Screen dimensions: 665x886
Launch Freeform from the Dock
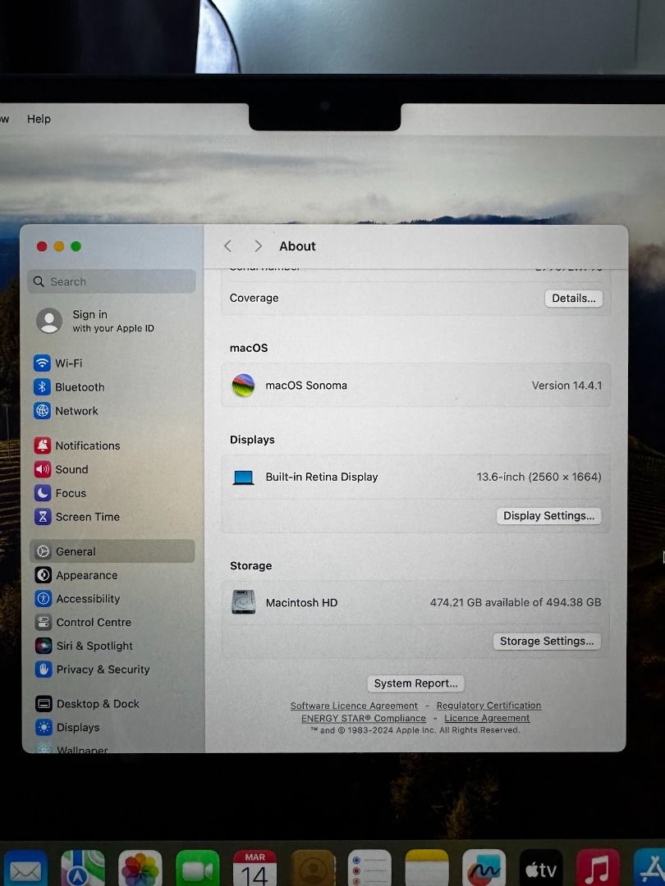tap(484, 868)
